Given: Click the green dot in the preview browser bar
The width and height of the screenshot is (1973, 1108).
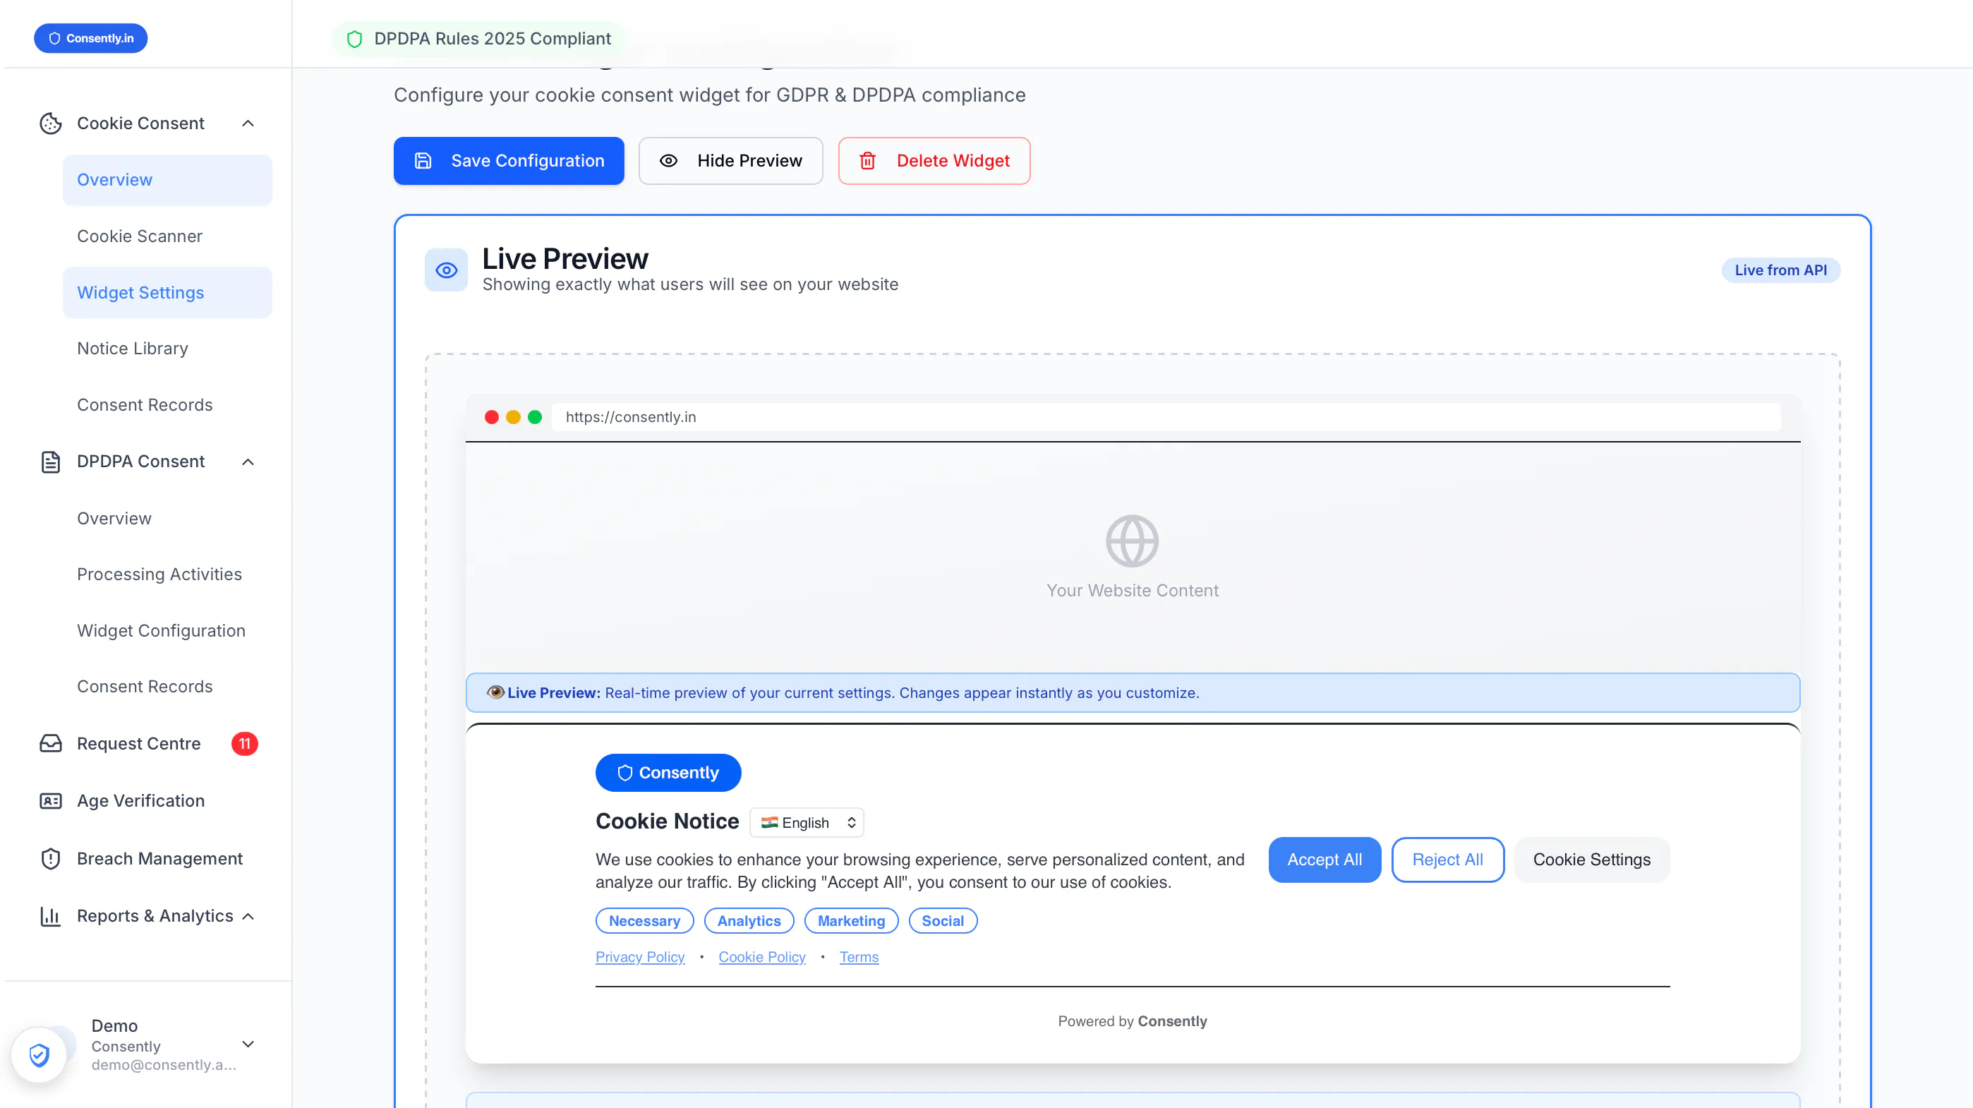Looking at the screenshot, I should pyautogui.click(x=535, y=417).
